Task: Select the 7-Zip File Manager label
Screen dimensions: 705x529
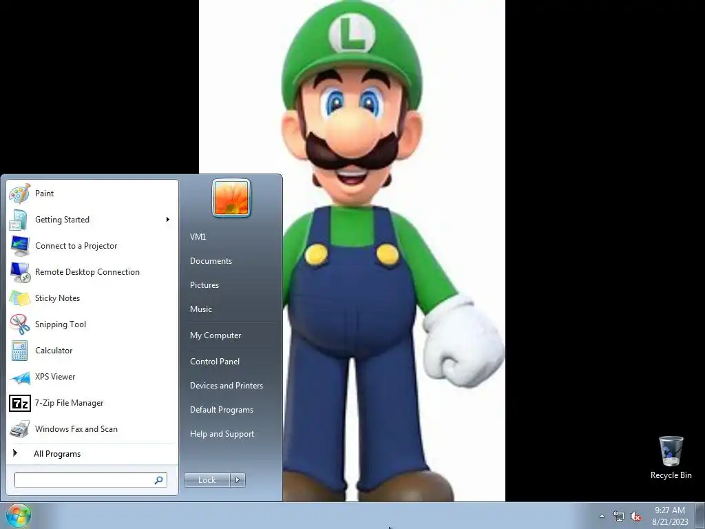Action: tap(69, 403)
